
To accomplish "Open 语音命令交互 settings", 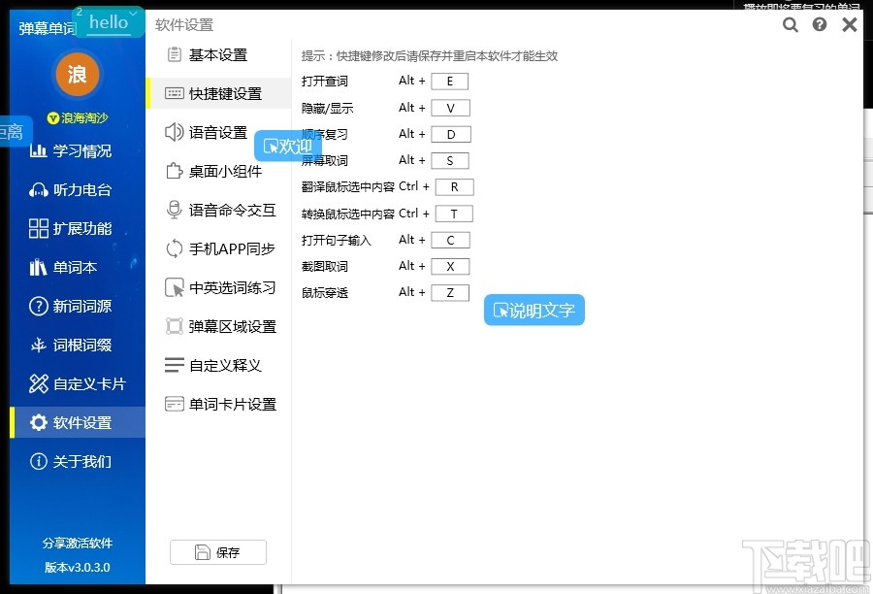I will click(219, 210).
